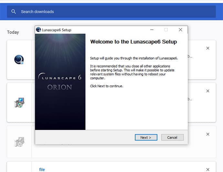Open the Lunascape download item icon
The height and width of the screenshot is (172, 223).
pos(19,60)
